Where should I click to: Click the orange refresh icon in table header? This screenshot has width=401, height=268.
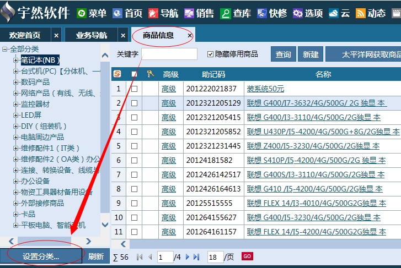point(117,74)
